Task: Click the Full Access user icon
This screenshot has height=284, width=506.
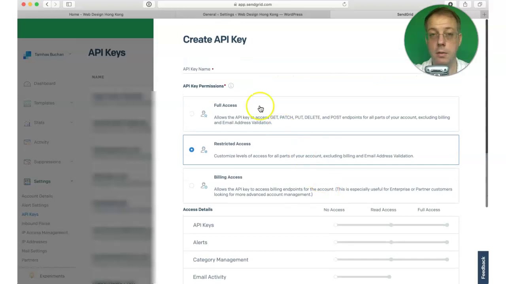Action: pyautogui.click(x=204, y=114)
